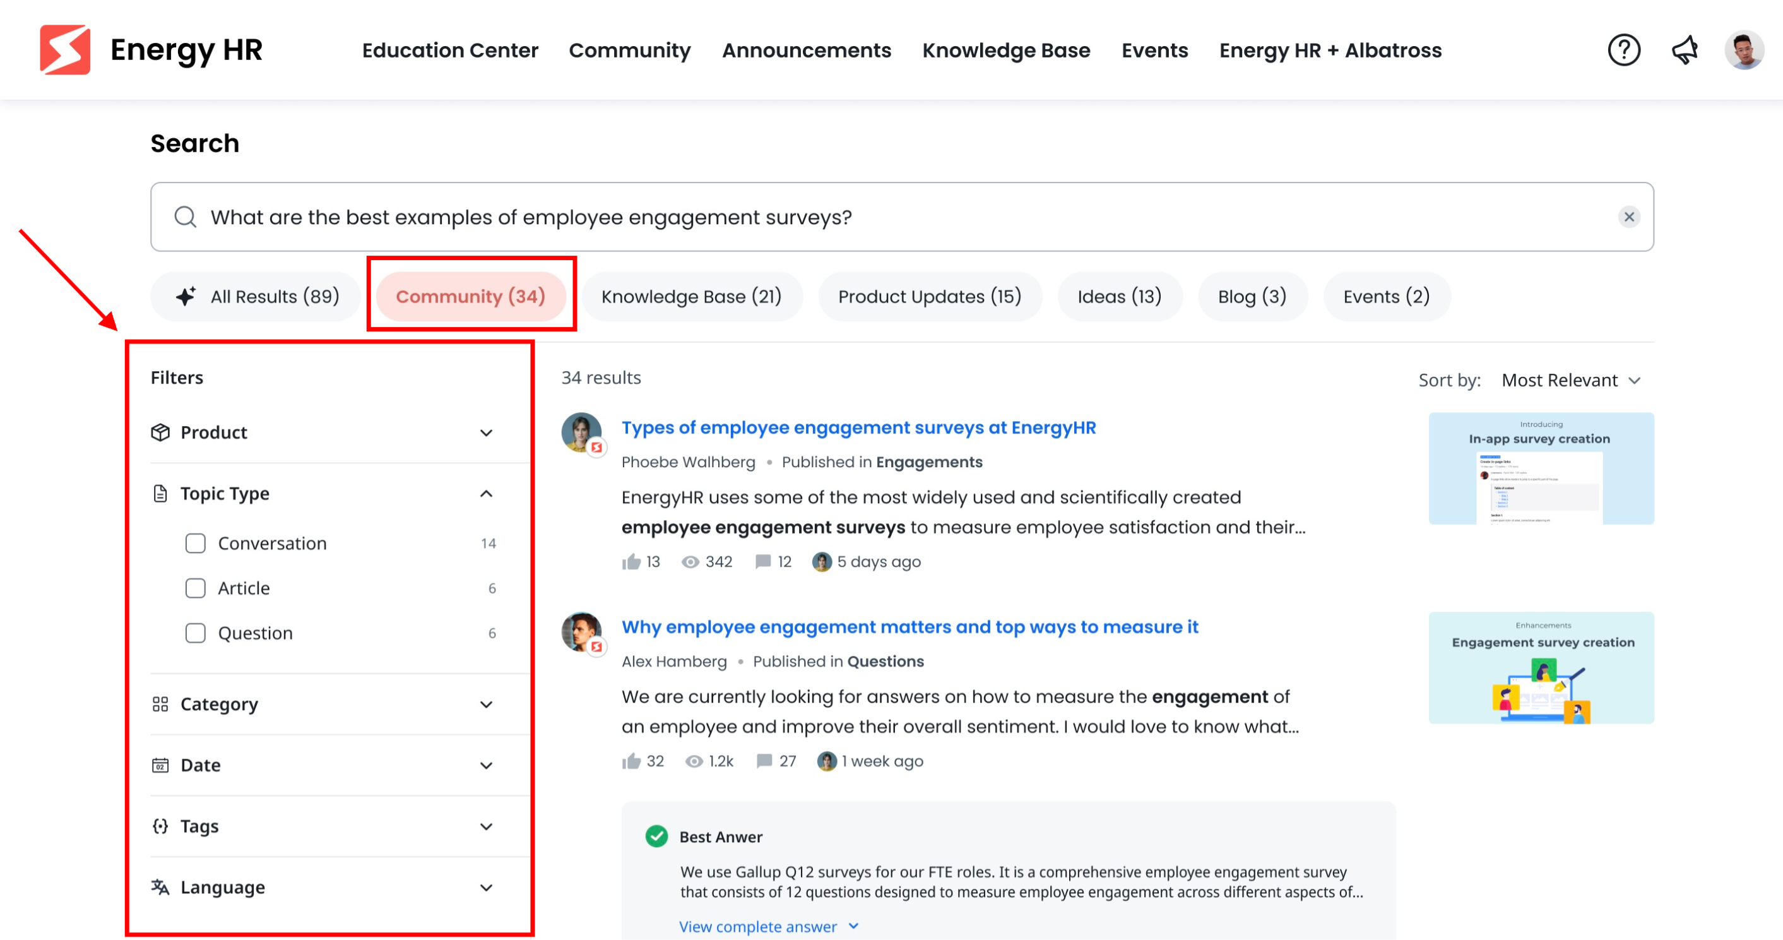Select the Community (34) tab
This screenshot has height=940, width=1783.
[470, 296]
